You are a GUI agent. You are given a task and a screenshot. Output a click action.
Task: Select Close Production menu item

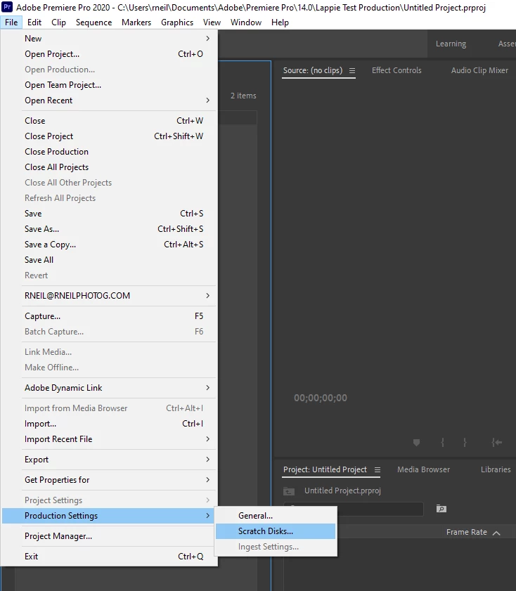tap(109, 152)
